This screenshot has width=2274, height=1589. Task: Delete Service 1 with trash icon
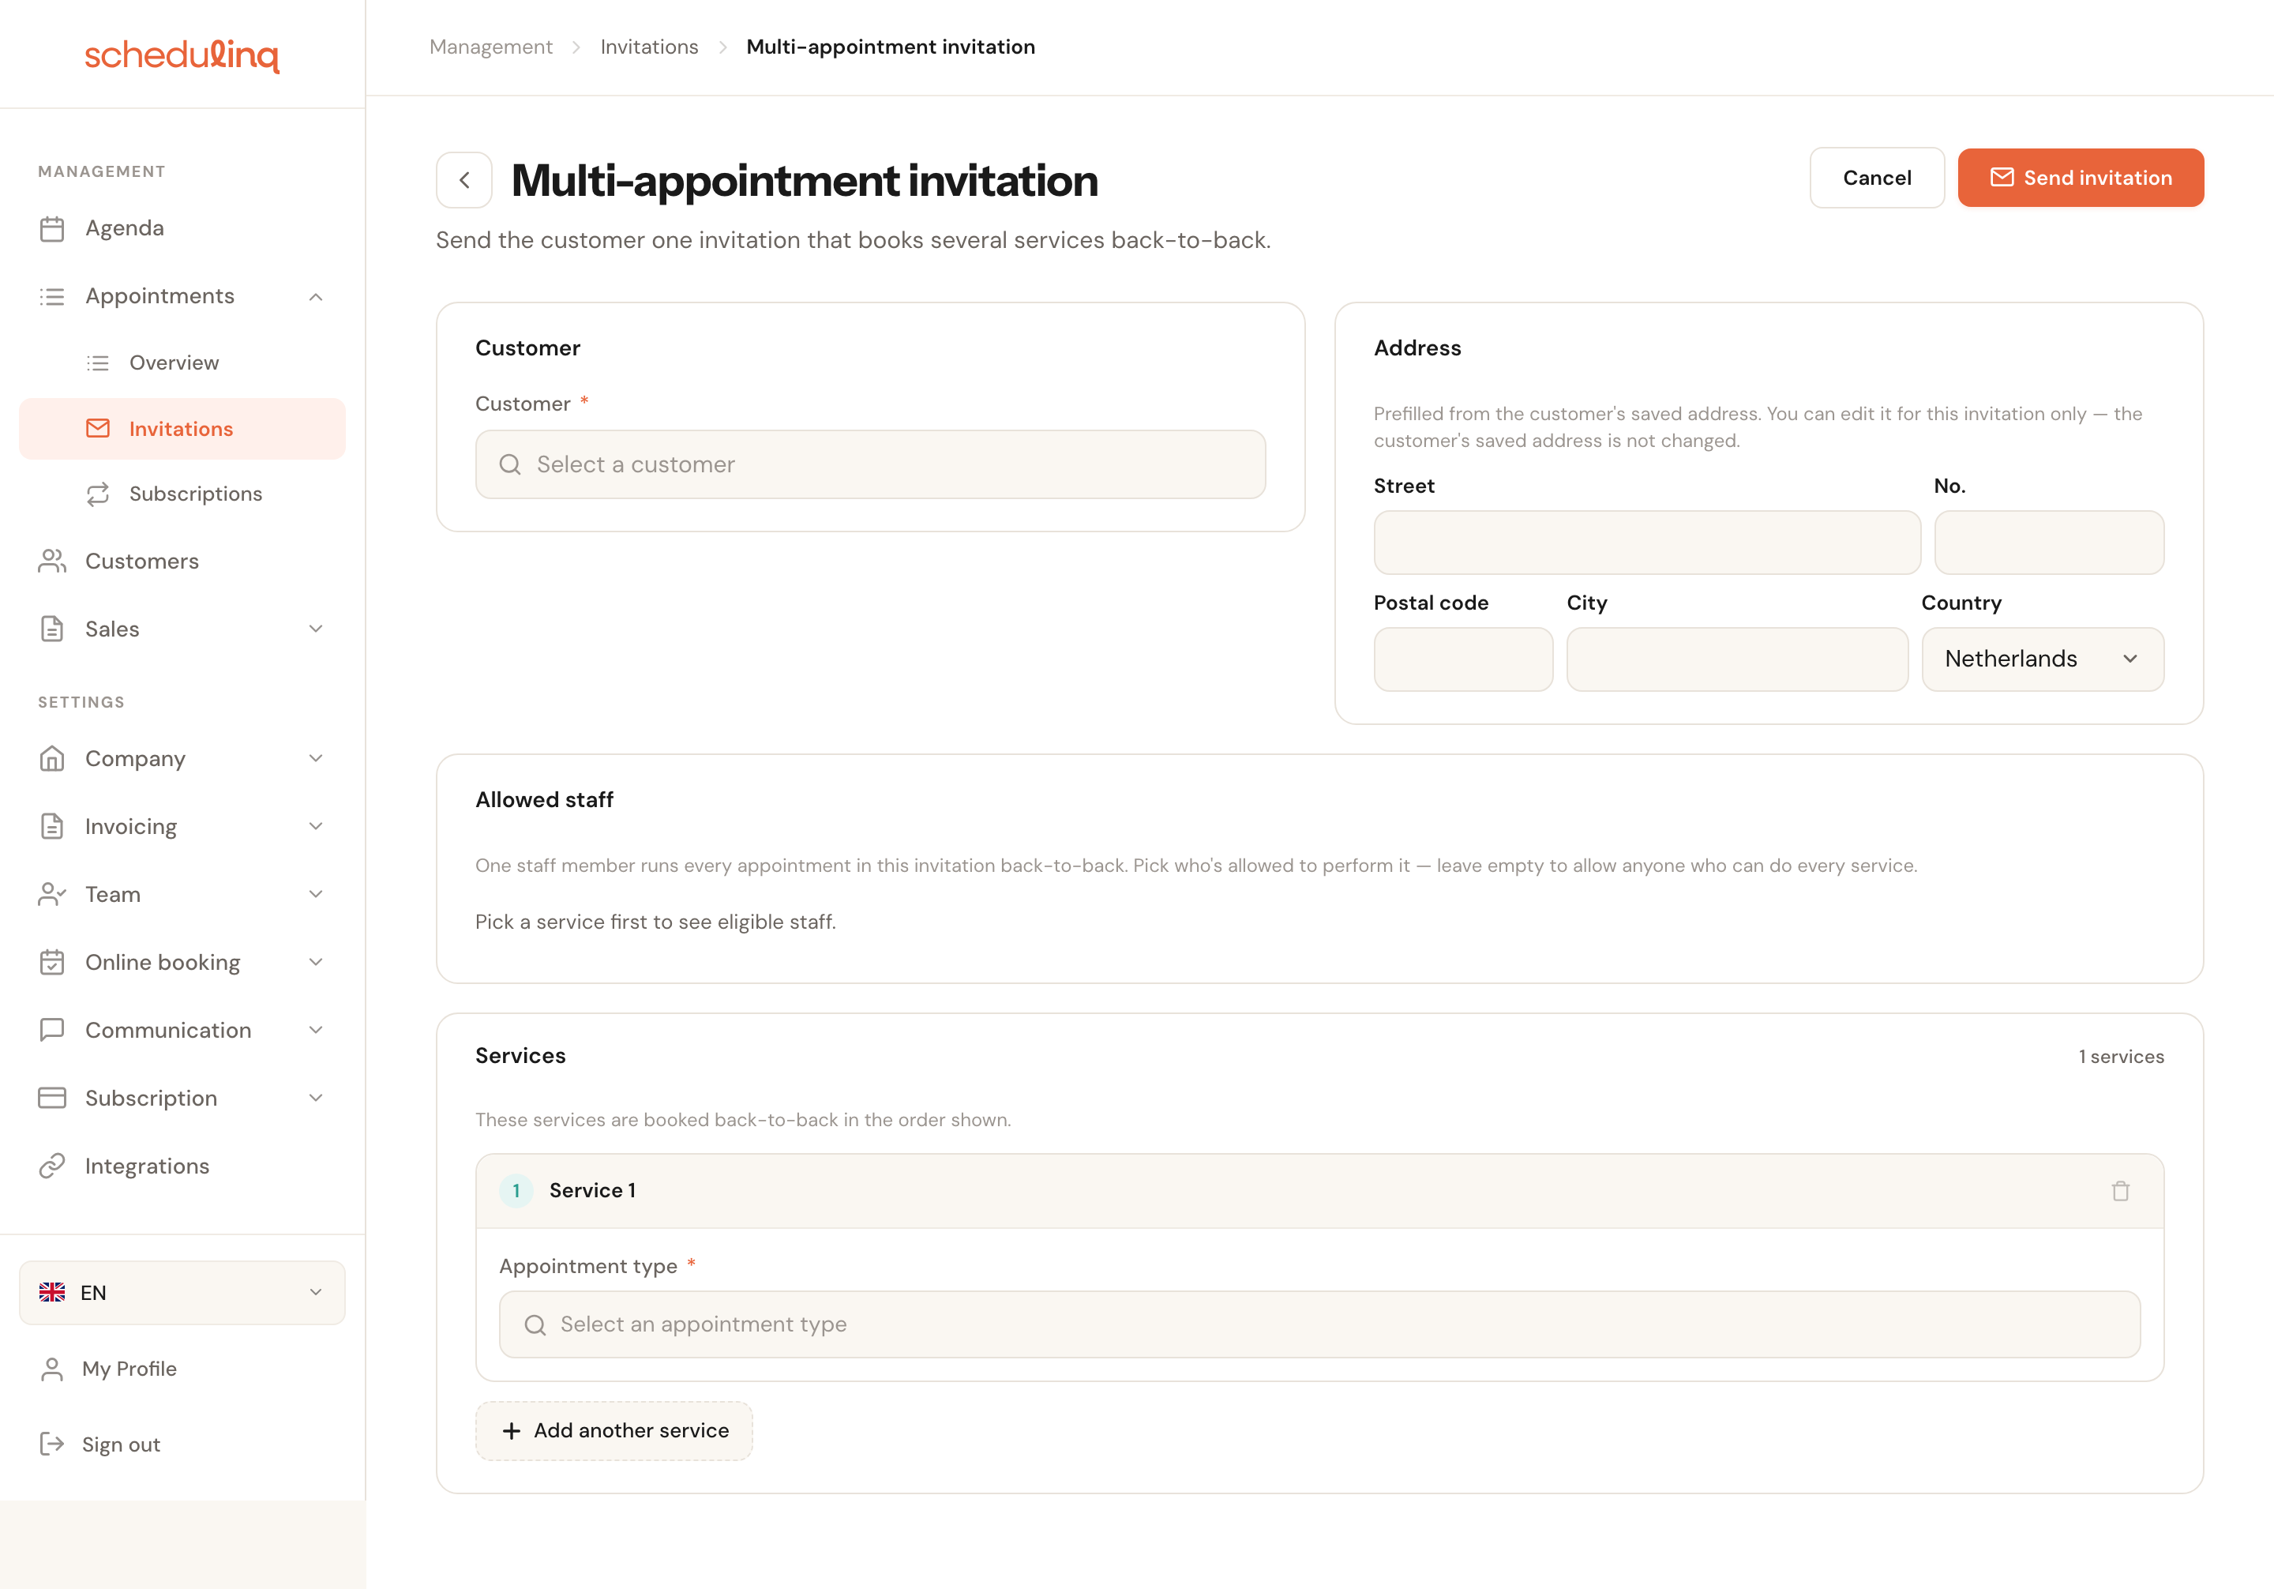coord(2121,1191)
